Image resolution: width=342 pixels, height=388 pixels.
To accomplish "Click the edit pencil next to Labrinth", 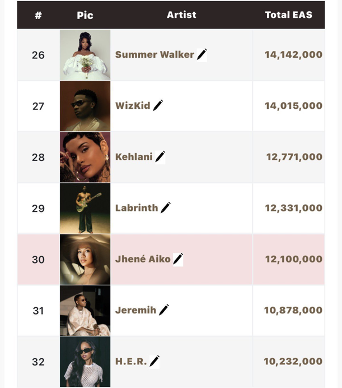I will (166, 208).
